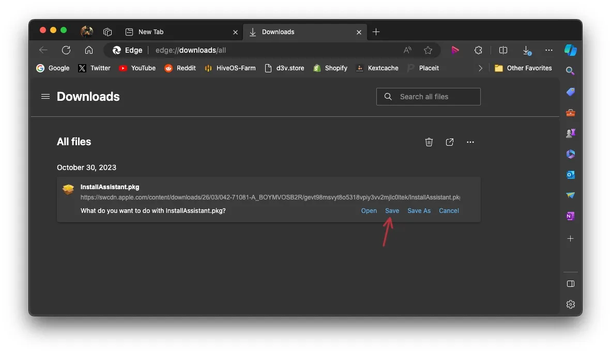Image resolution: width=611 pixels, height=354 pixels.
Task: Click the InstallAssistant package file icon
Action: pos(68,189)
